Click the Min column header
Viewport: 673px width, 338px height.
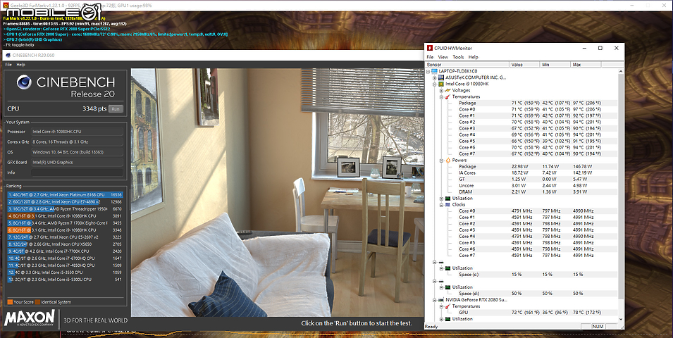click(555, 64)
